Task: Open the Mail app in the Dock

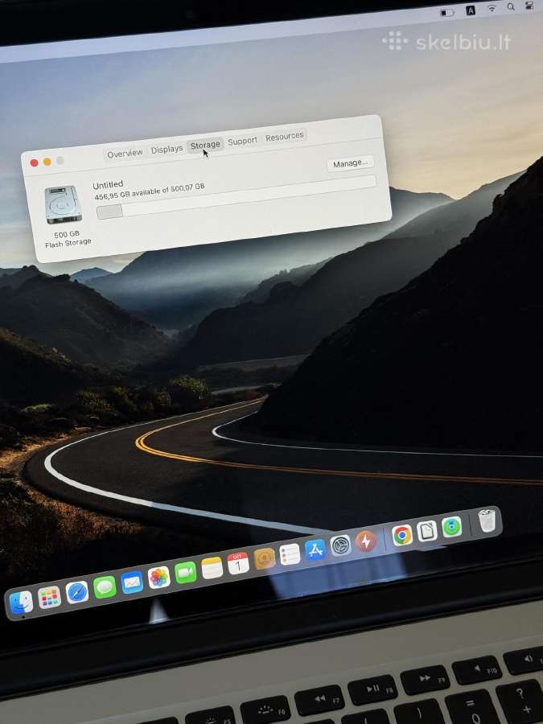Action: point(132,582)
